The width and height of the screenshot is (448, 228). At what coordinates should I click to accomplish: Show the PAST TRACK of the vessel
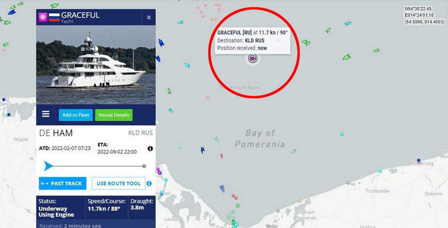point(62,183)
